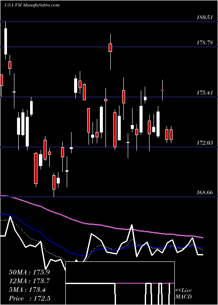The image size is (218, 305).
Task: Click the 'USA TM MunafaSutra.com' title text
Action: tap(32, 5)
